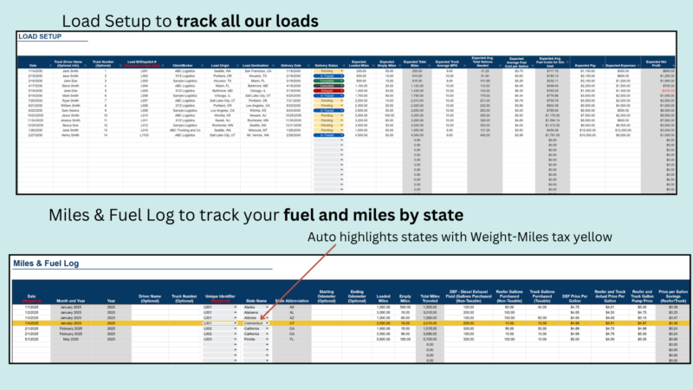The height and width of the screenshot is (390, 693).
Task: Select the FL State Abbreviation cell
Action: (292, 339)
